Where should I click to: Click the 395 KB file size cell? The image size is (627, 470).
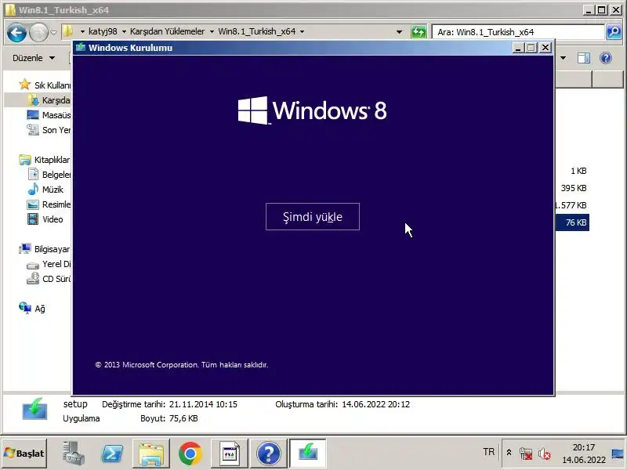click(x=574, y=188)
